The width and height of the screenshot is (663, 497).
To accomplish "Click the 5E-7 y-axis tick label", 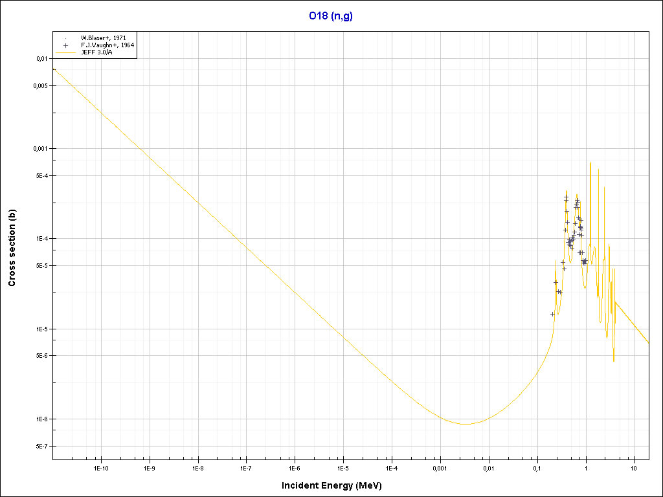I will (x=41, y=447).
